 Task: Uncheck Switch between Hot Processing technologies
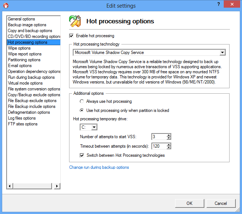[82, 155]
